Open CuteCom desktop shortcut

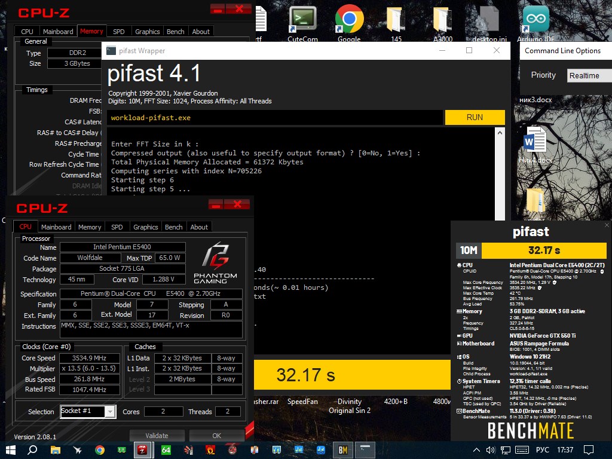302,20
